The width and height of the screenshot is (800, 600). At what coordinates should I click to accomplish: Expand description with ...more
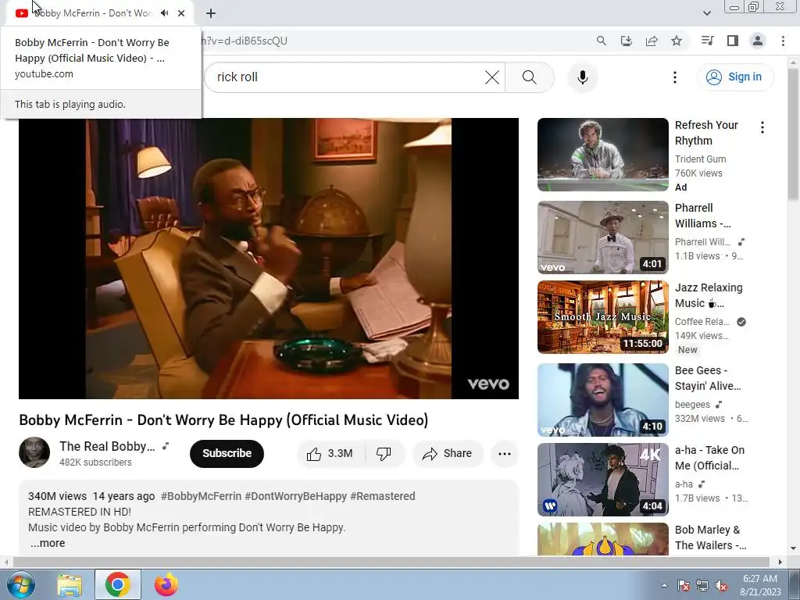click(x=48, y=543)
